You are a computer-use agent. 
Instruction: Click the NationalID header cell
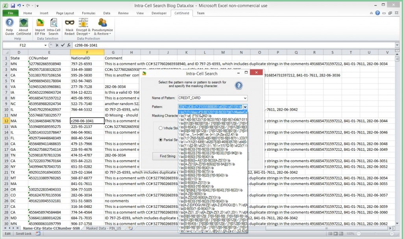pos(87,58)
